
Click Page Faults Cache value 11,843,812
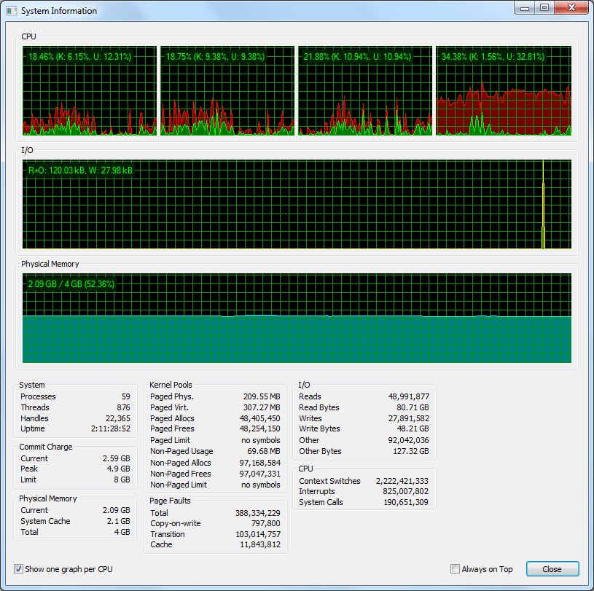pyautogui.click(x=260, y=544)
